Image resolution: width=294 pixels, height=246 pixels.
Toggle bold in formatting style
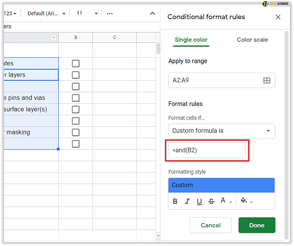(175, 201)
